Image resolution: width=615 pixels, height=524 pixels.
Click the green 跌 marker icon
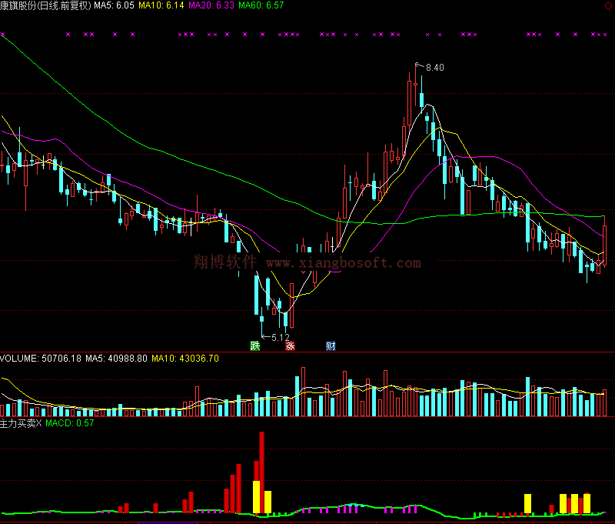(x=255, y=345)
